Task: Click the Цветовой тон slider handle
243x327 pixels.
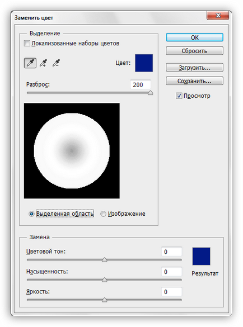Action: tap(105, 260)
